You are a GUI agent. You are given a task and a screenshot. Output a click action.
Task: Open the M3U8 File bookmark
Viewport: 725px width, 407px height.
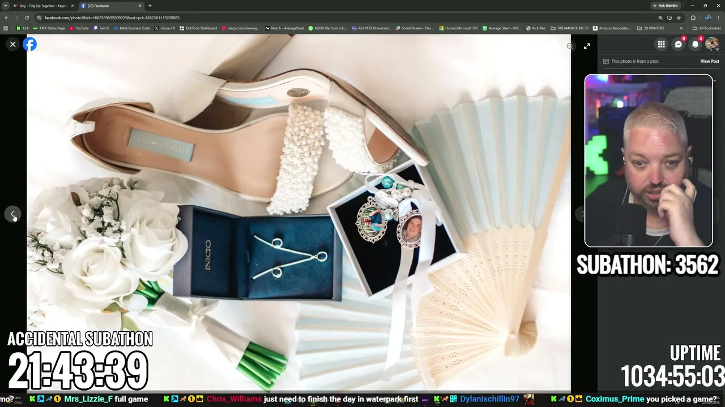[x=328, y=28]
